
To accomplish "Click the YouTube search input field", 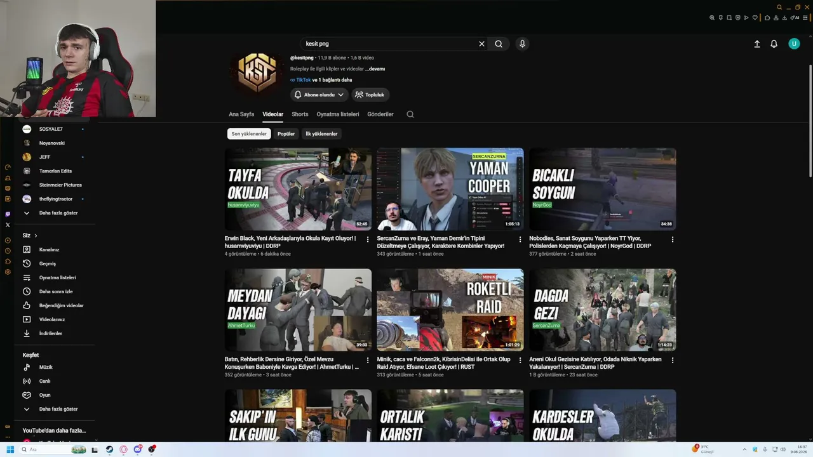I will click(x=390, y=44).
